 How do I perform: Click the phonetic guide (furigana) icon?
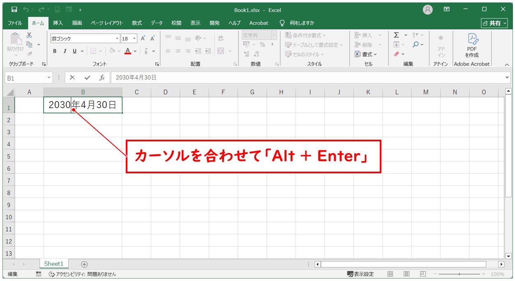point(146,51)
